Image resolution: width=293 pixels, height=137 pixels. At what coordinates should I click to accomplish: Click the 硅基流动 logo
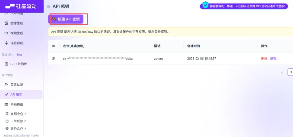pyautogui.click(x=21, y=6)
